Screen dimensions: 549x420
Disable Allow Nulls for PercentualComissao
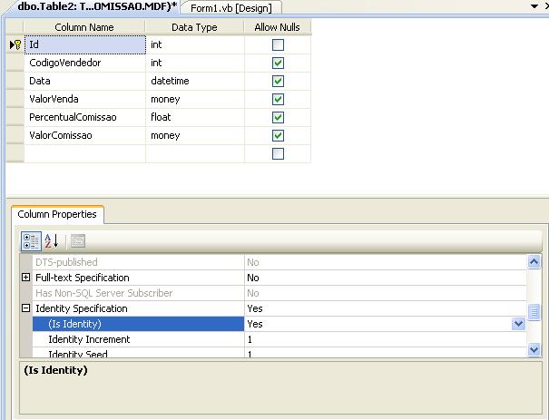[278, 117]
